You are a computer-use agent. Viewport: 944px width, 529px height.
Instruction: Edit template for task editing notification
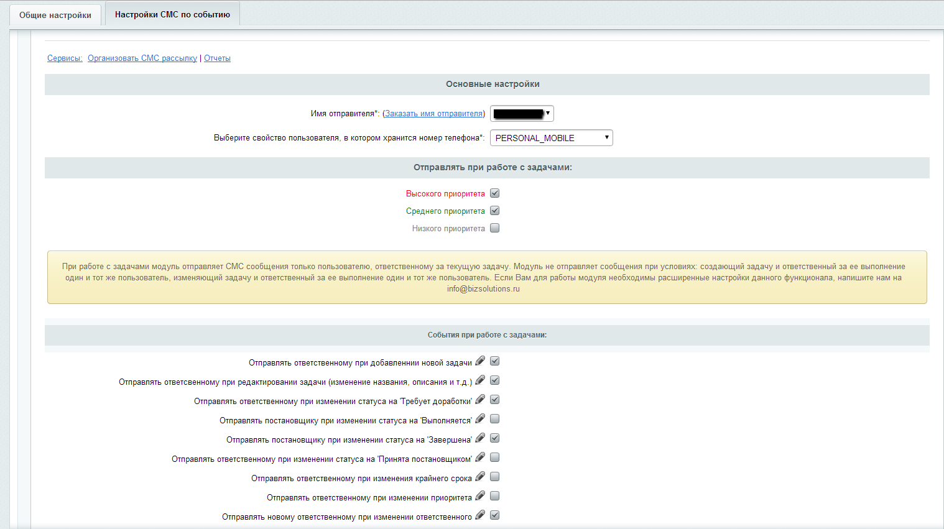point(480,380)
